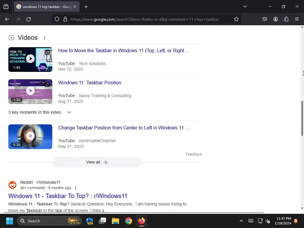304x228 pixels.
Task: Open 'Windows 11 - Taskbar To Top?' Reddit link
Action: click(x=68, y=196)
